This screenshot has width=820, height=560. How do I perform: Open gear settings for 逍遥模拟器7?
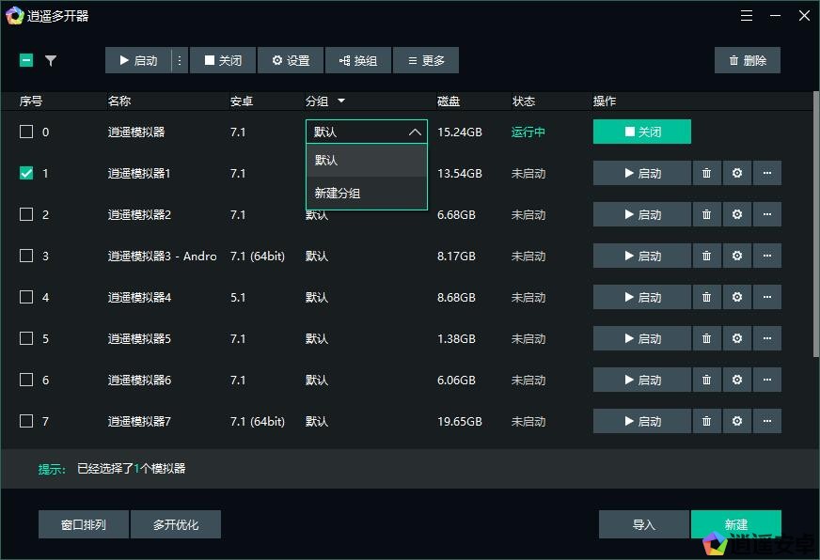click(x=736, y=421)
